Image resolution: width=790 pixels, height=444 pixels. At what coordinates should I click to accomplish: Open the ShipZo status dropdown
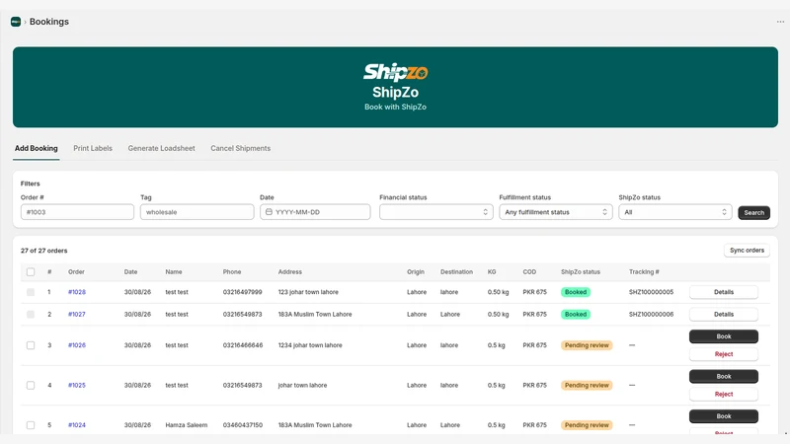[675, 212]
